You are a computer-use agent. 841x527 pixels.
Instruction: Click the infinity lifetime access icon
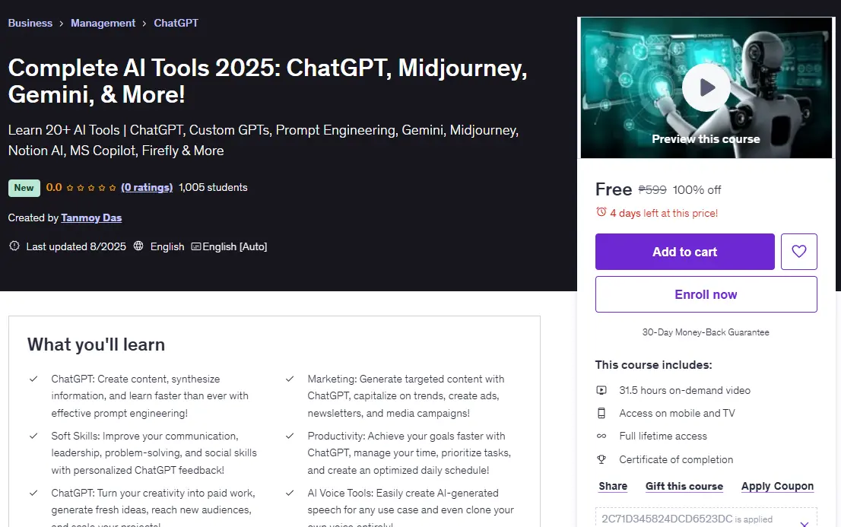coord(601,437)
